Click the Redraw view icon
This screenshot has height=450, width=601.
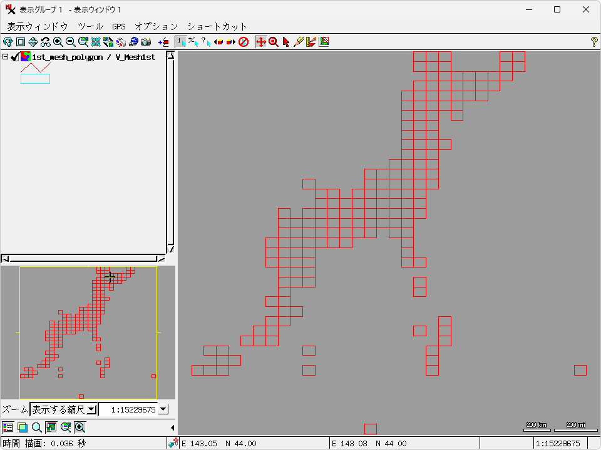(x=8, y=42)
